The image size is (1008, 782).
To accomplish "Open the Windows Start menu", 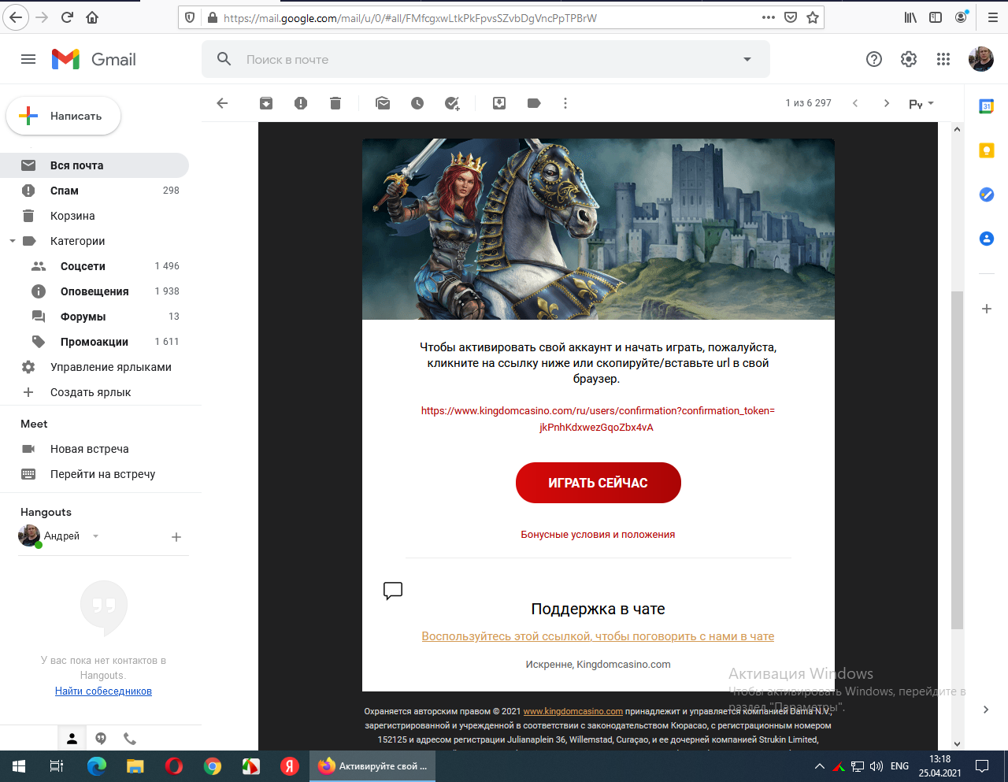I will click(19, 766).
